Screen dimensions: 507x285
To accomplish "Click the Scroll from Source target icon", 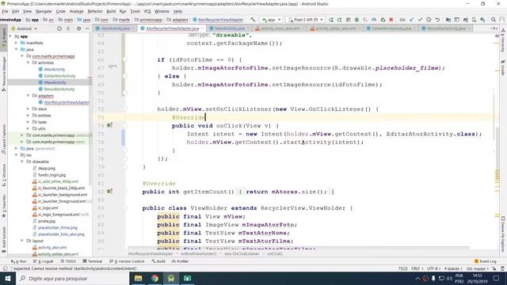I will (x=59, y=28).
